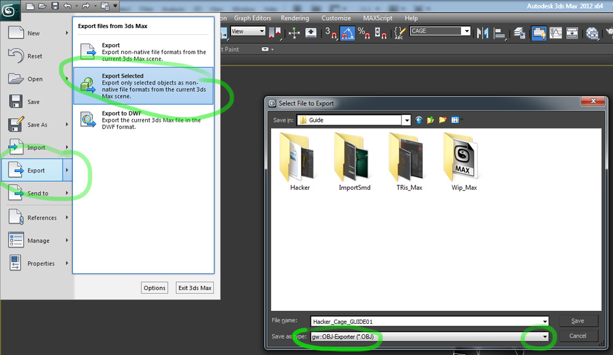Viewport: 613px width, 355px height.
Task: Open the ImportSmd folder
Action: (x=354, y=162)
